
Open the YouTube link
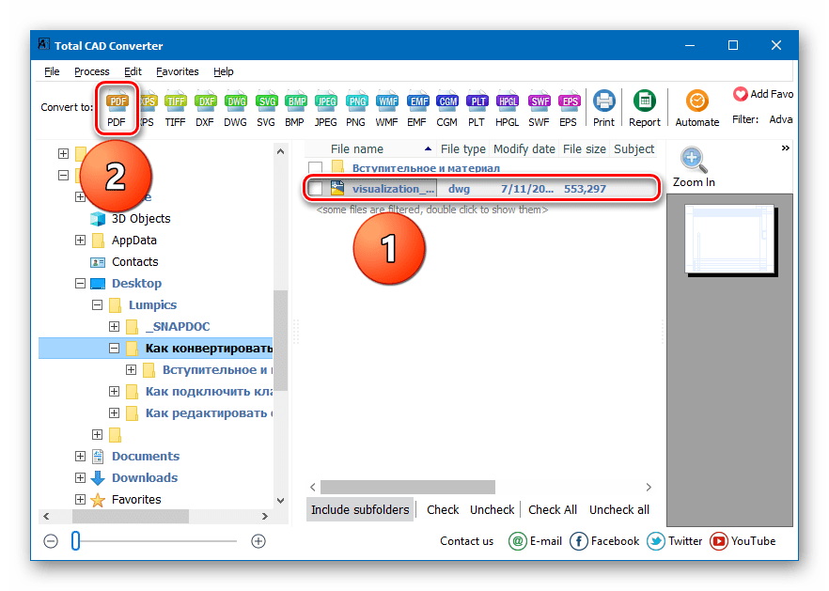pyautogui.click(x=743, y=541)
